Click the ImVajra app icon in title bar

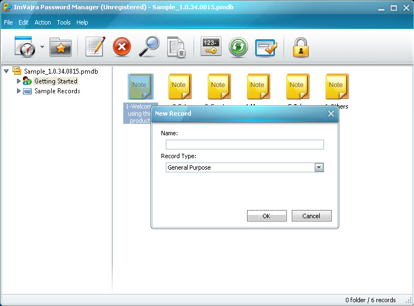pos(7,7)
